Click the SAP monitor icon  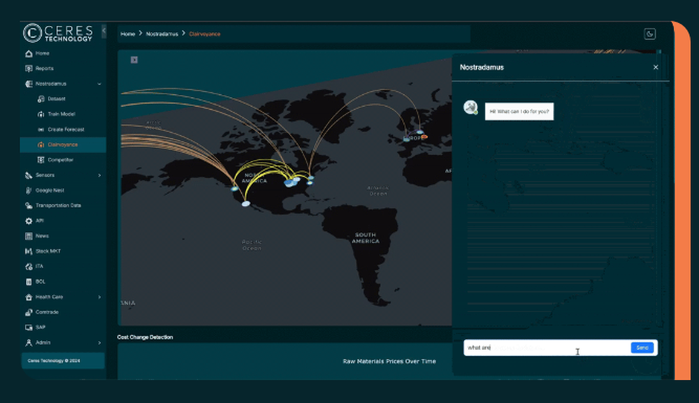(x=29, y=328)
